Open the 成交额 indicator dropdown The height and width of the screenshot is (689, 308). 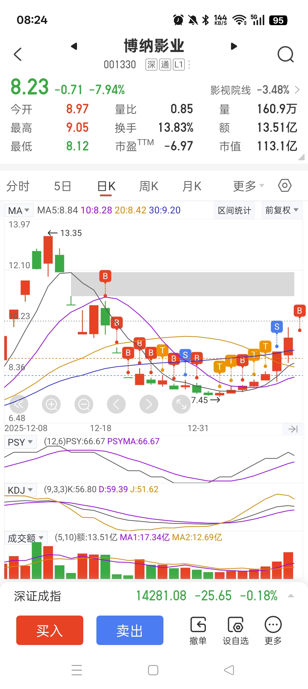(26, 538)
